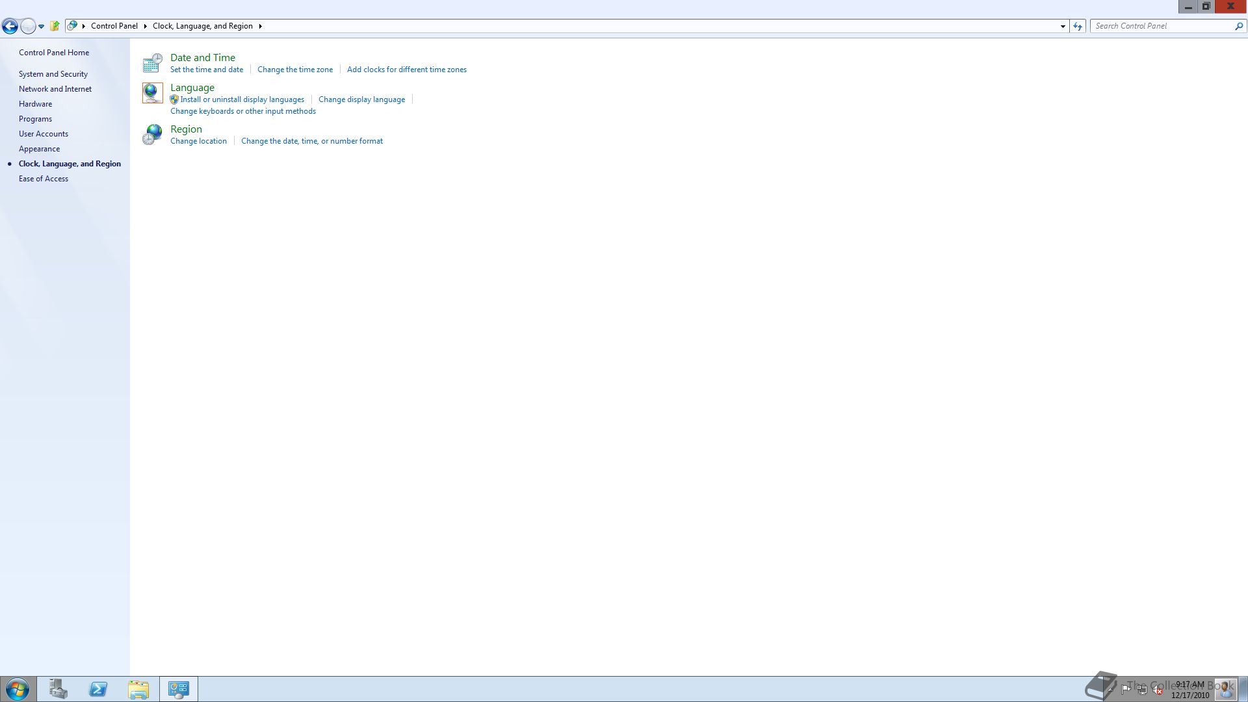Click the search magnifier icon
The height and width of the screenshot is (702, 1248).
coord(1238,26)
